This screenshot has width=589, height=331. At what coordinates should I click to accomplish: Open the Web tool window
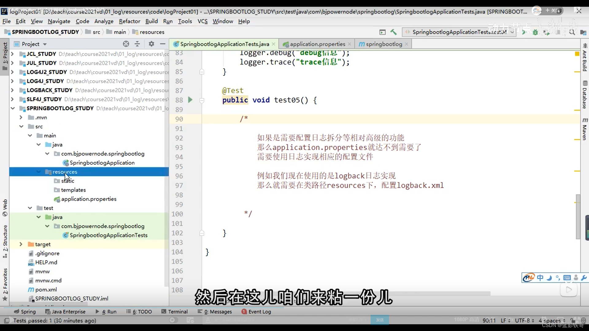[x=5, y=208]
